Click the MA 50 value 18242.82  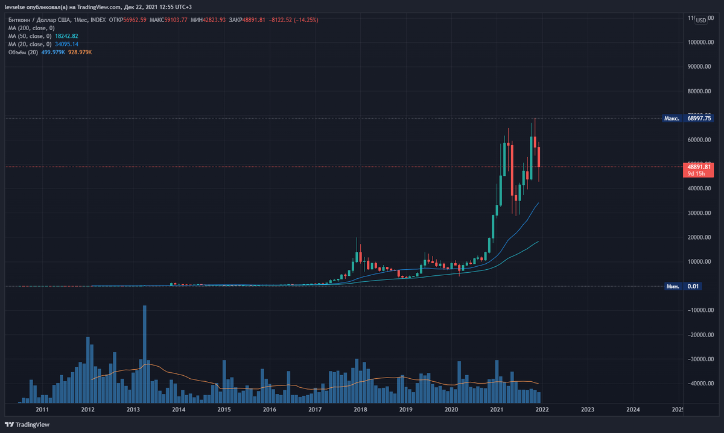[x=67, y=36]
